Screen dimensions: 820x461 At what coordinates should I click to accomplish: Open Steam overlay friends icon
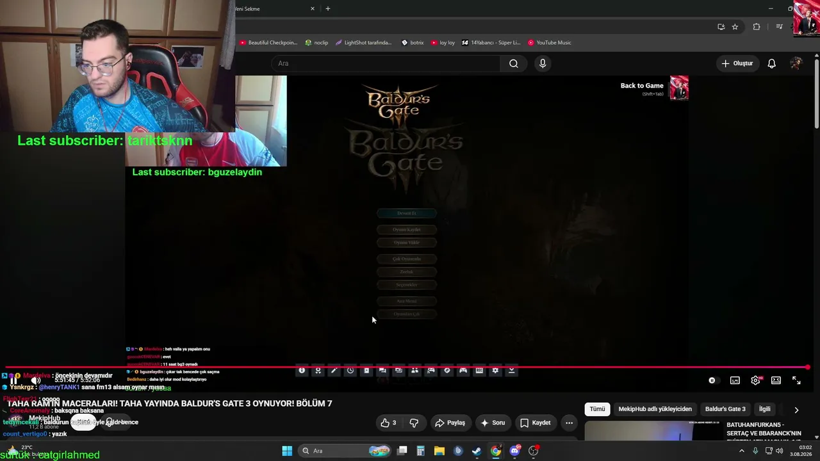(x=414, y=370)
